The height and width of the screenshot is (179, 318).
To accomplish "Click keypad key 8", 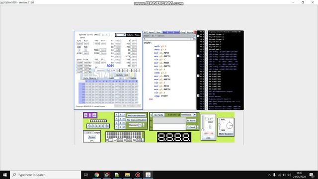I will pos(120,123).
